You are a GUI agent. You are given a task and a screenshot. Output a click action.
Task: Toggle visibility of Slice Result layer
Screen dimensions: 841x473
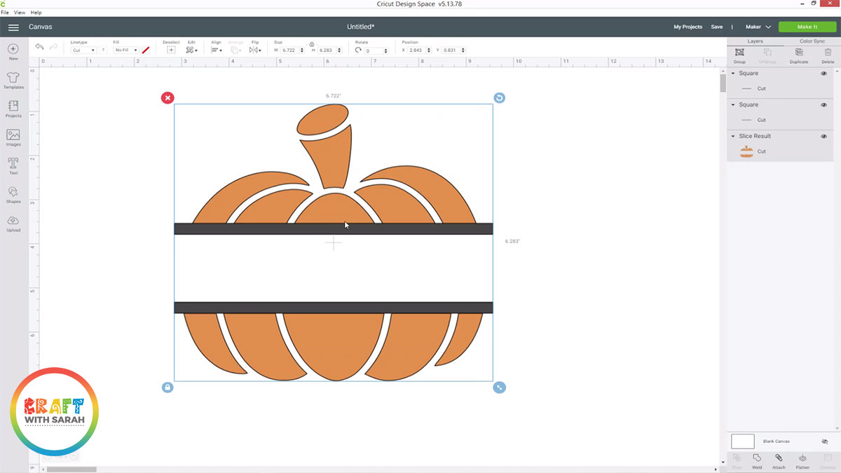tap(823, 137)
